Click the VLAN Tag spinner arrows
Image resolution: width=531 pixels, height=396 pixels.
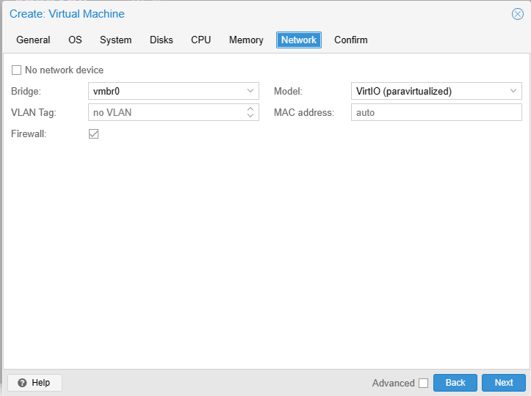tap(250, 112)
